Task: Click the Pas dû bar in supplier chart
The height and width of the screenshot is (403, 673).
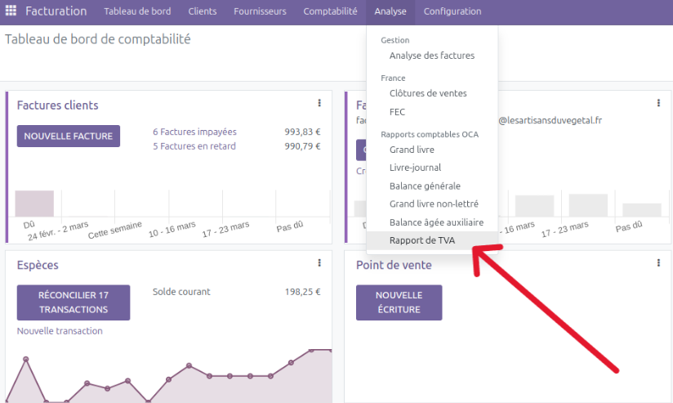Action: coord(642,210)
